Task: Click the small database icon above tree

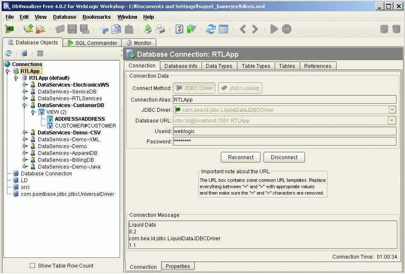Action: point(24,53)
